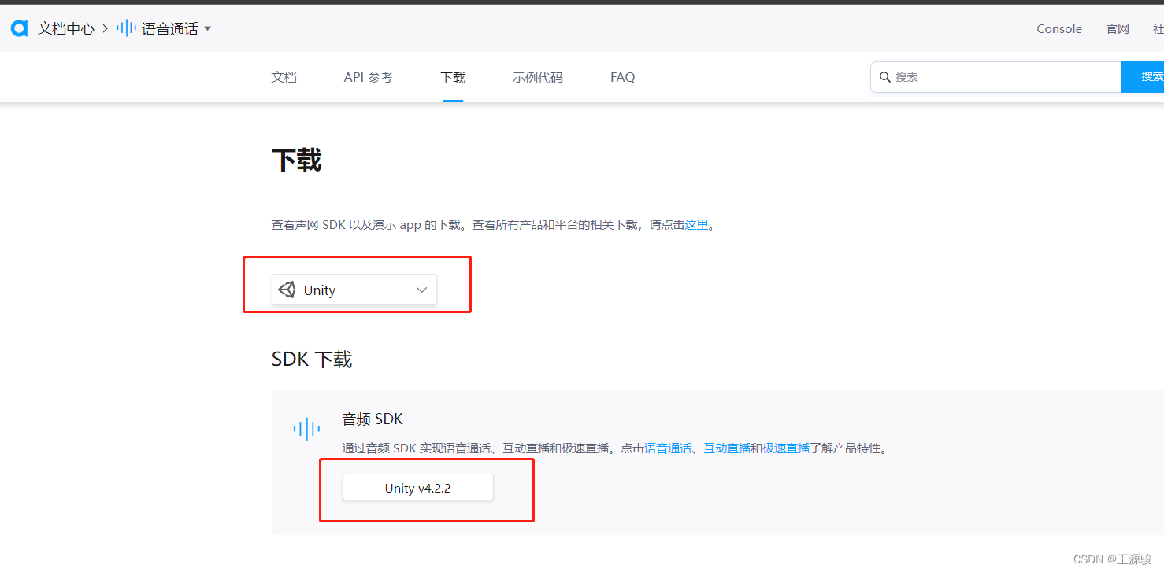
Task: Select the 下载 tab
Action: [x=453, y=77]
